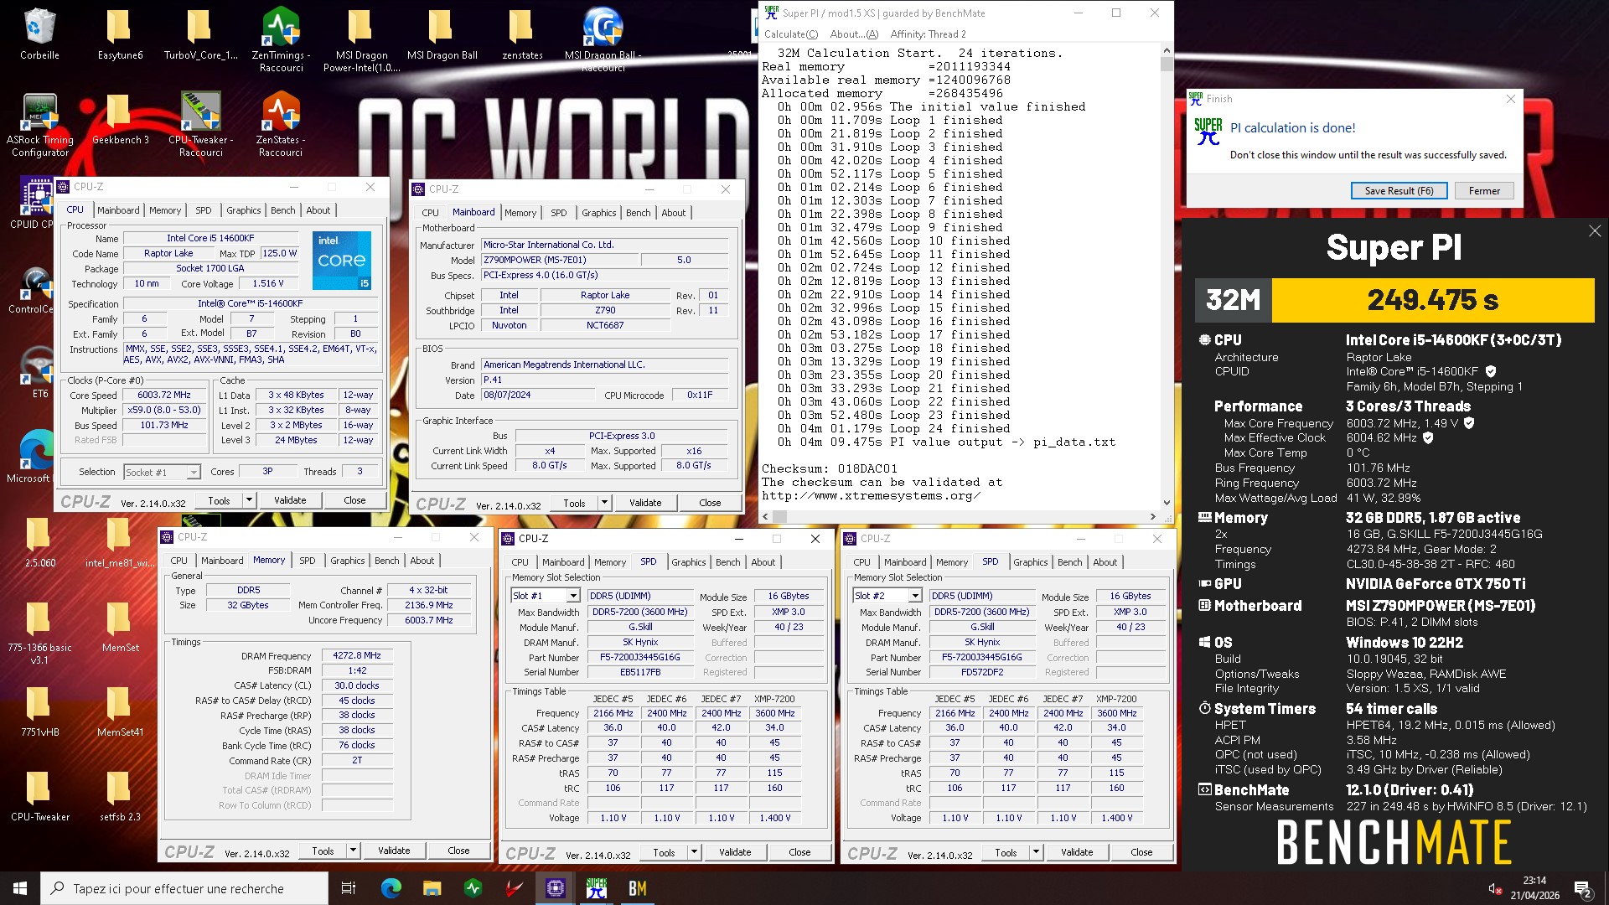Open About menu in Super PI
Viewport: 1609px width, 905px height.
pos(854,34)
